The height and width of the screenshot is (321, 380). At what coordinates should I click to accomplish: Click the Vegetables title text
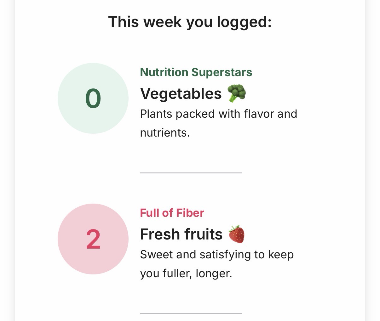pos(181,93)
